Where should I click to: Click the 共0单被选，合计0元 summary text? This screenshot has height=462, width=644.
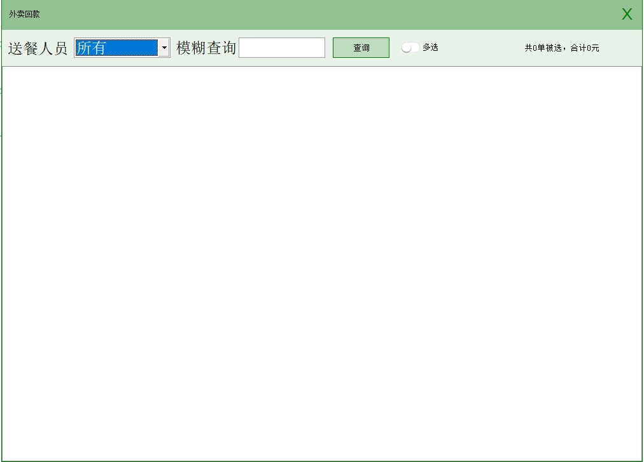pos(561,48)
